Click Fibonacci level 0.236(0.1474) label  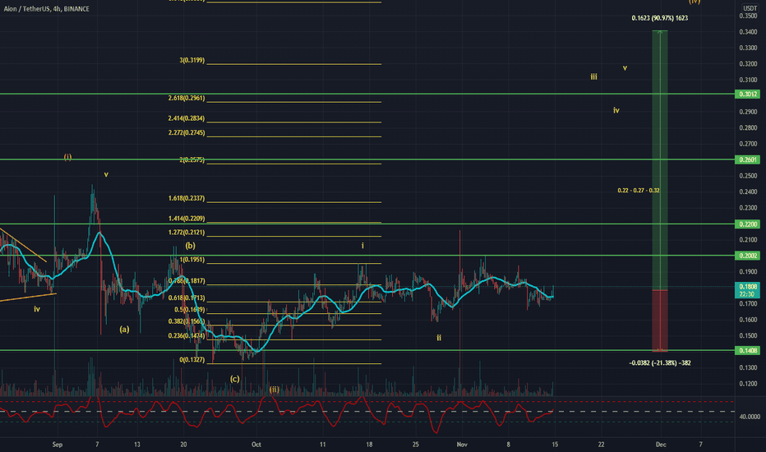(x=187, y=335)
